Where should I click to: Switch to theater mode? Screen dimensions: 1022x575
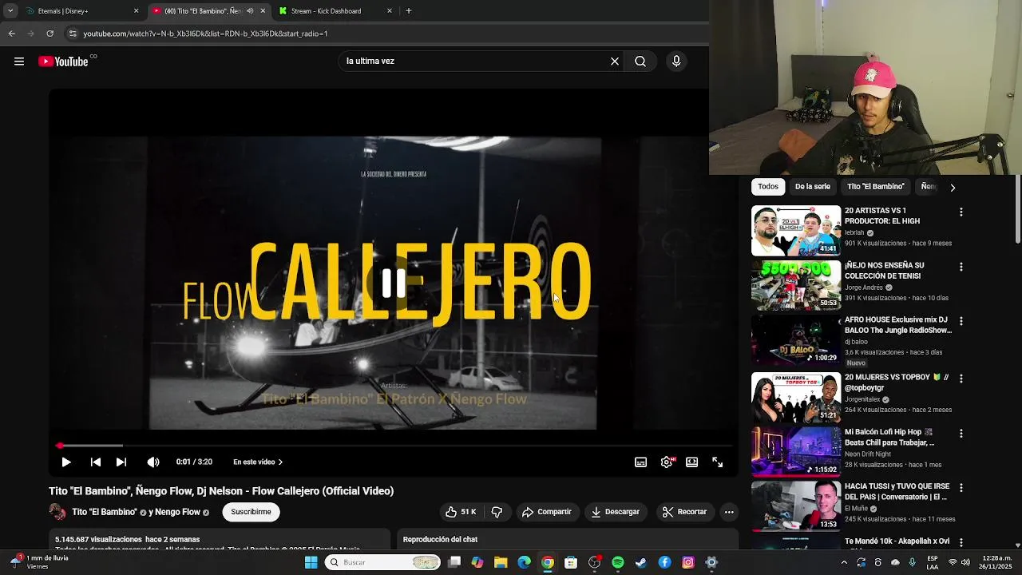[x=692, y=462]
